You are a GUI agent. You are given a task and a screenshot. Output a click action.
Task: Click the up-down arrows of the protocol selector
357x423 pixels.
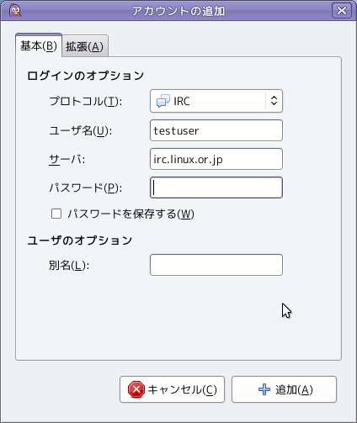click(274, 101)
